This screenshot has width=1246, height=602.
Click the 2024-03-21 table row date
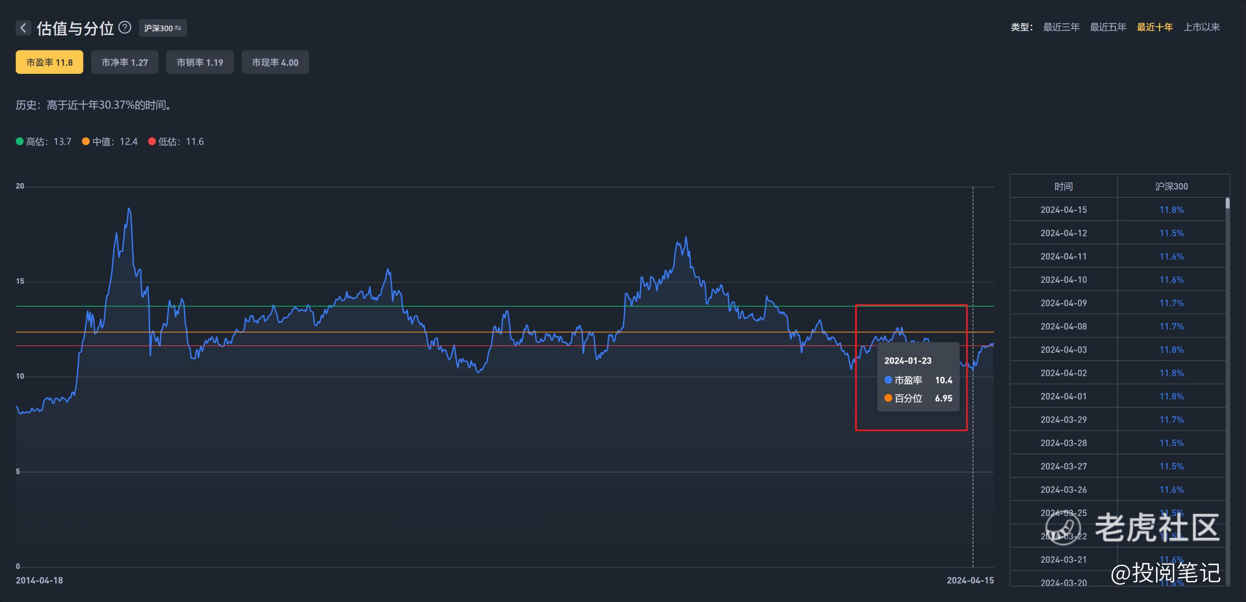(1064, 560)
